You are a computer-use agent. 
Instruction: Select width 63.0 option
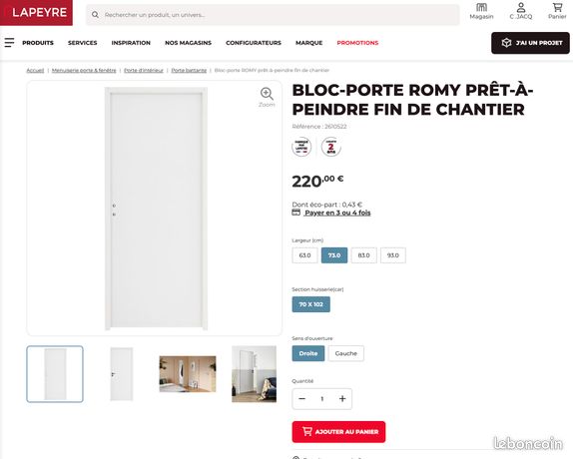coord(304,255)
